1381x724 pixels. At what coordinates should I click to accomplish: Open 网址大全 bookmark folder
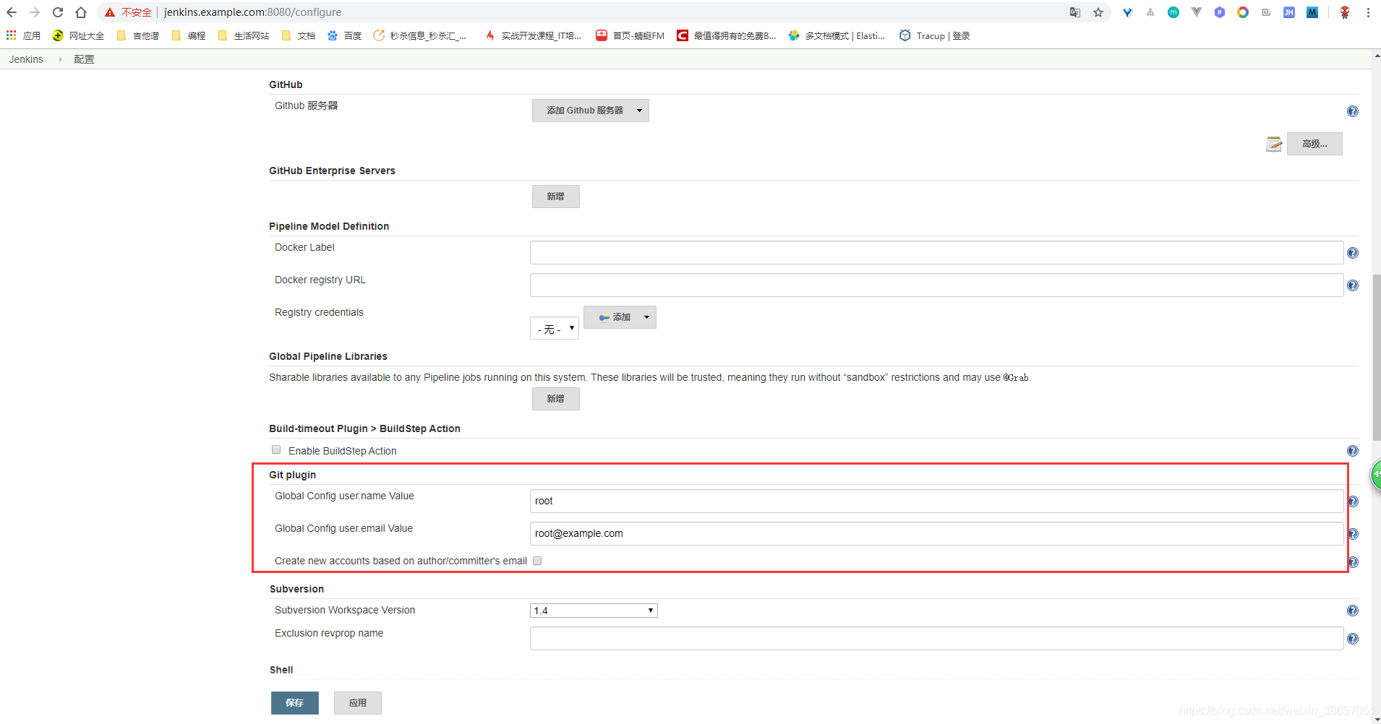(x=78, y=35)
